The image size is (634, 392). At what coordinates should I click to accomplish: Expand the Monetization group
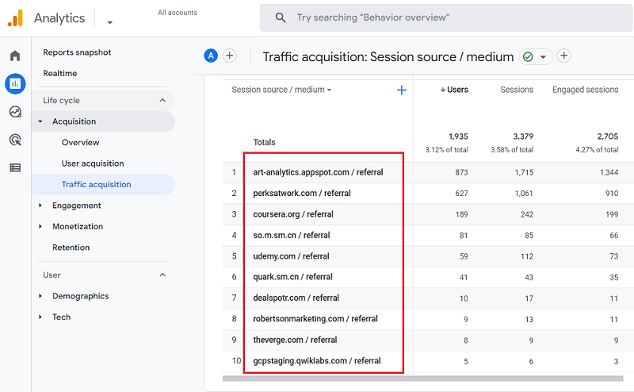click(x=40, y=226)
